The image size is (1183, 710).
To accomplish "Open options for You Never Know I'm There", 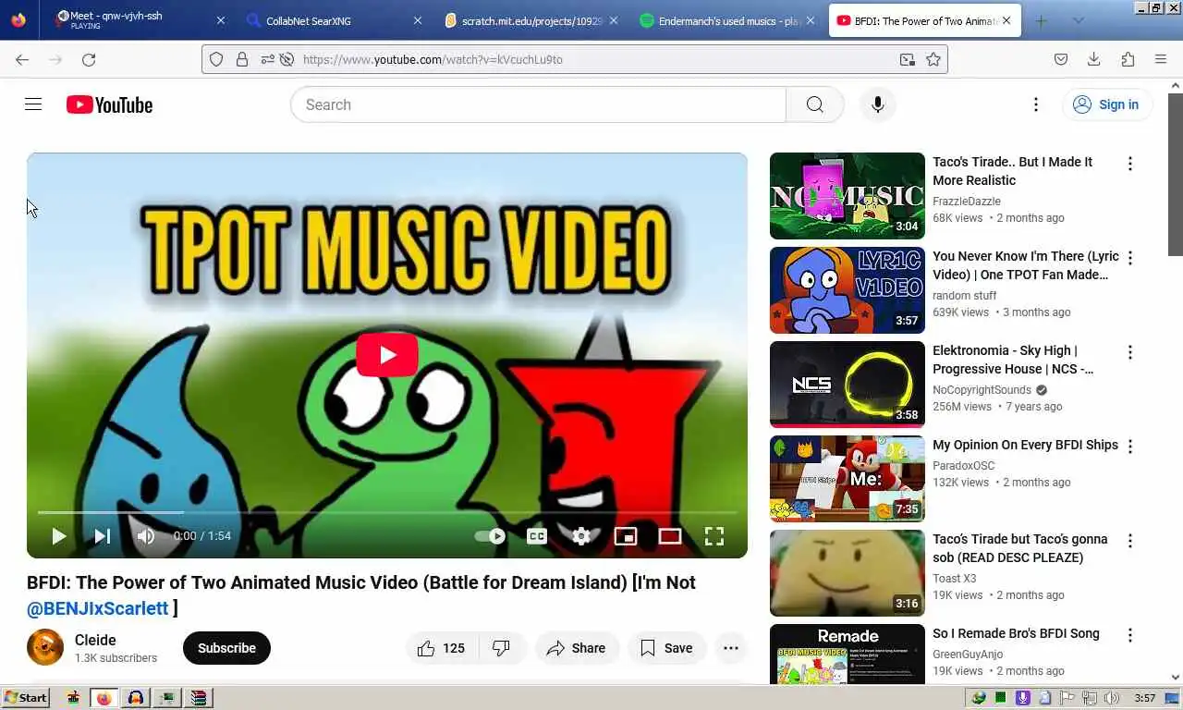I will pyautogui.click(x=1129, y=258).
